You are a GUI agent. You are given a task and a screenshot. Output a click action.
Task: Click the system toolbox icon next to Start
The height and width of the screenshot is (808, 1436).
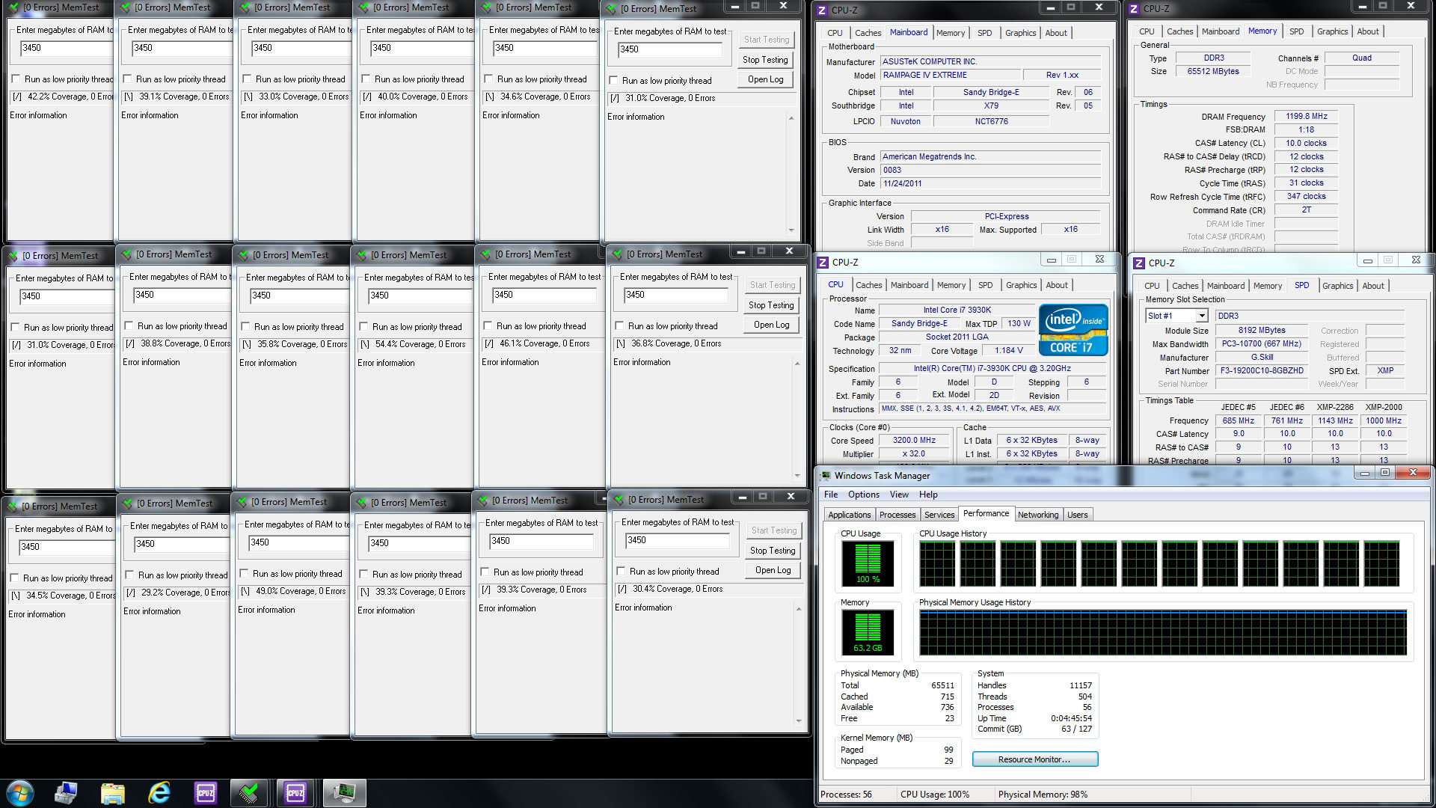(67, 792)
